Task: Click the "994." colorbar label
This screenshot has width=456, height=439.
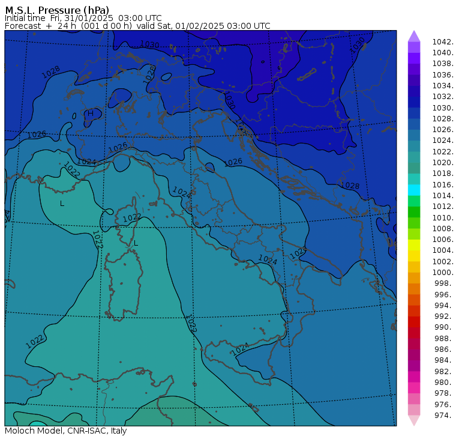Action: tap(444, 306)
